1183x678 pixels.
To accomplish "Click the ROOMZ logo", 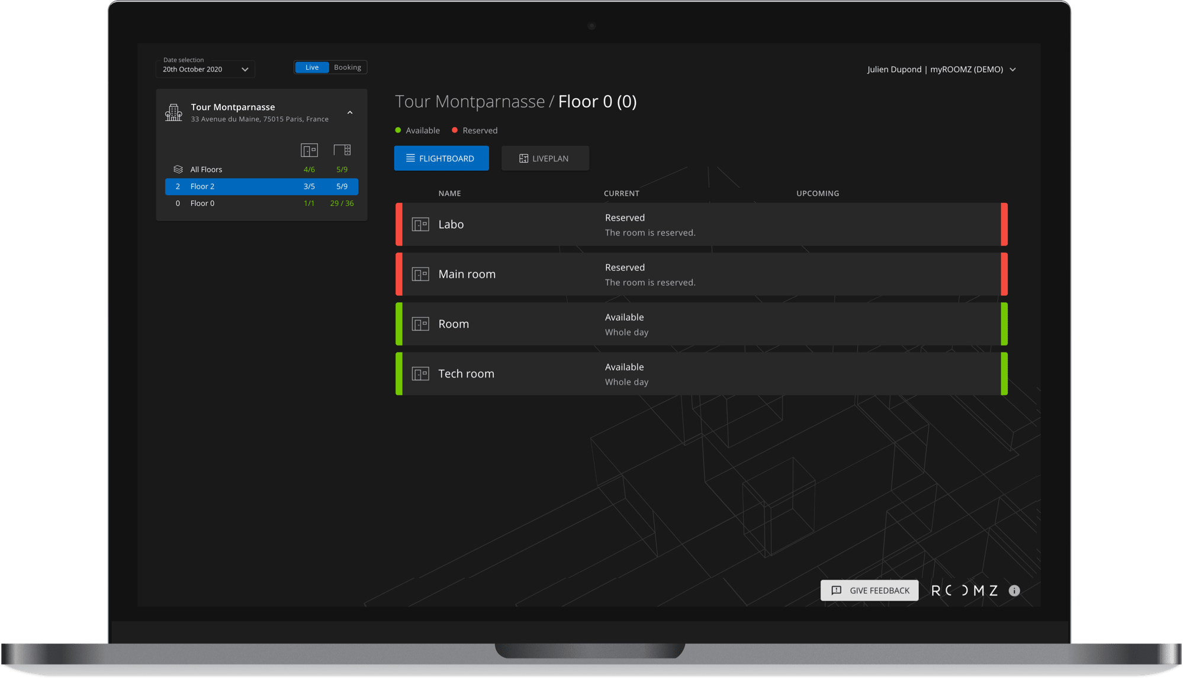I will click(x=965, y=590).
